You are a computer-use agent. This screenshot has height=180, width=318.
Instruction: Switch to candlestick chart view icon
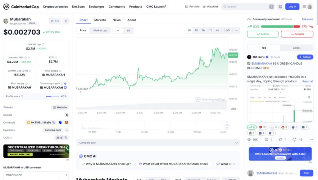129,30
